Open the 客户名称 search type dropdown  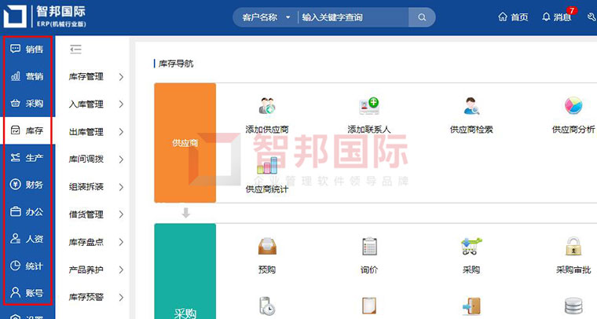click(266, 17)
